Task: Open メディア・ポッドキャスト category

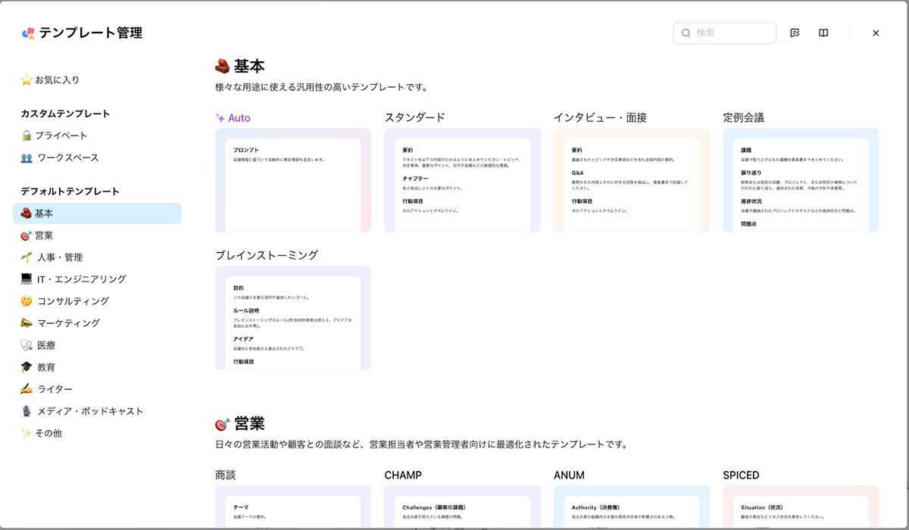Action: [x=97, y=411]
